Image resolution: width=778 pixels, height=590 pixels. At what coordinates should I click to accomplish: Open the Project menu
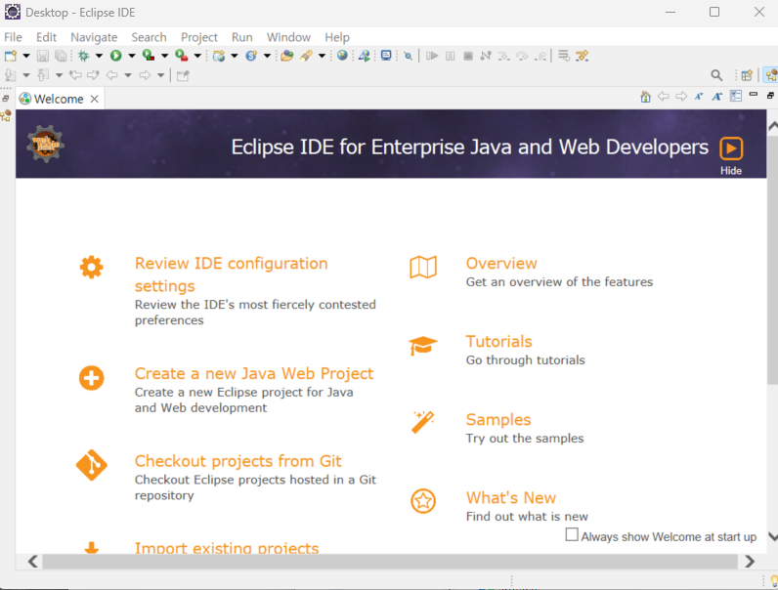pos(199,37)
